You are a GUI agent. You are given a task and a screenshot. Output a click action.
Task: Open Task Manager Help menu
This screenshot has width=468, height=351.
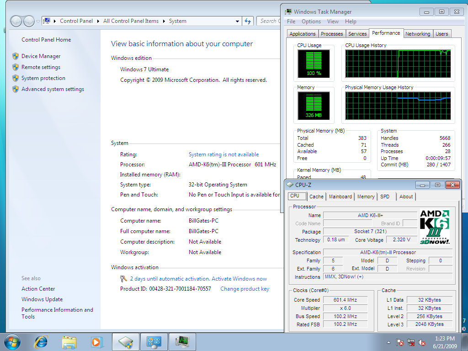(x=351, y=21)
